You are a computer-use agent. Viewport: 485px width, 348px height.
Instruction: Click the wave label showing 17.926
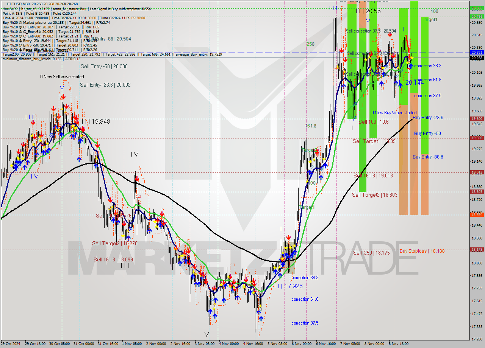(x=288, y=286)
